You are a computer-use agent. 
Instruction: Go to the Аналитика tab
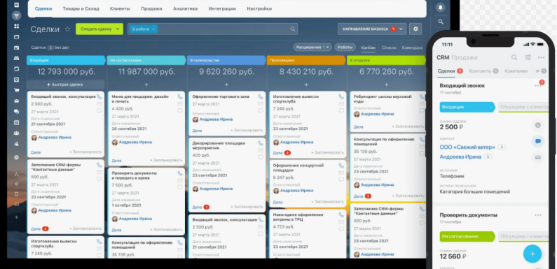(185, 8)
